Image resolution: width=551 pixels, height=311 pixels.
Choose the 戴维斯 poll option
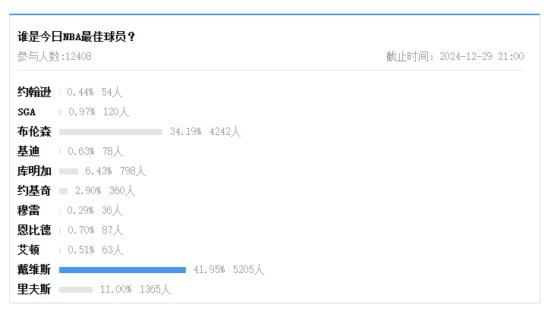tap(34, 269)
